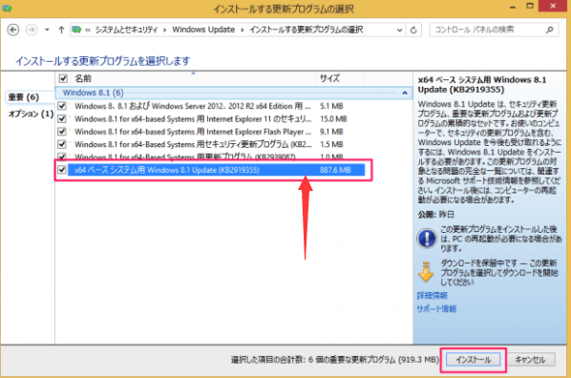Click the インストール button
571x378 pixels.
pos(473,360)
